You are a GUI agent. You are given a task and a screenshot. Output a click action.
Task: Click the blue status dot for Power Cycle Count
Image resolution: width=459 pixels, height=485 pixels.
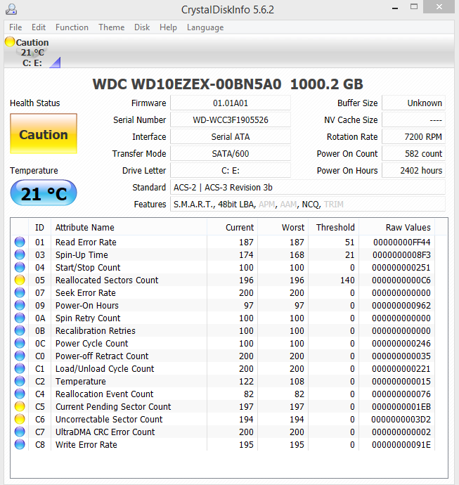tap(20, 343)
